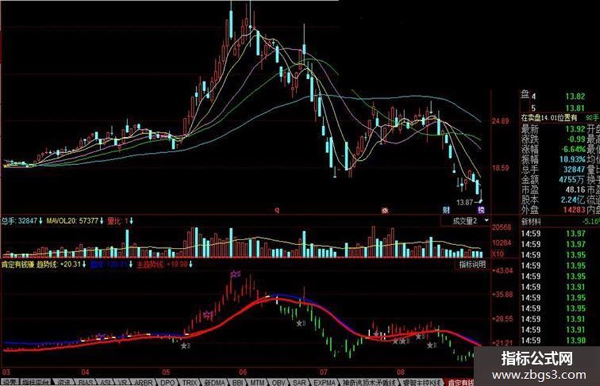This screenshot has height=386, width=600.
Task: Click the 18.59 price axis value
Action: coord(500,168)
